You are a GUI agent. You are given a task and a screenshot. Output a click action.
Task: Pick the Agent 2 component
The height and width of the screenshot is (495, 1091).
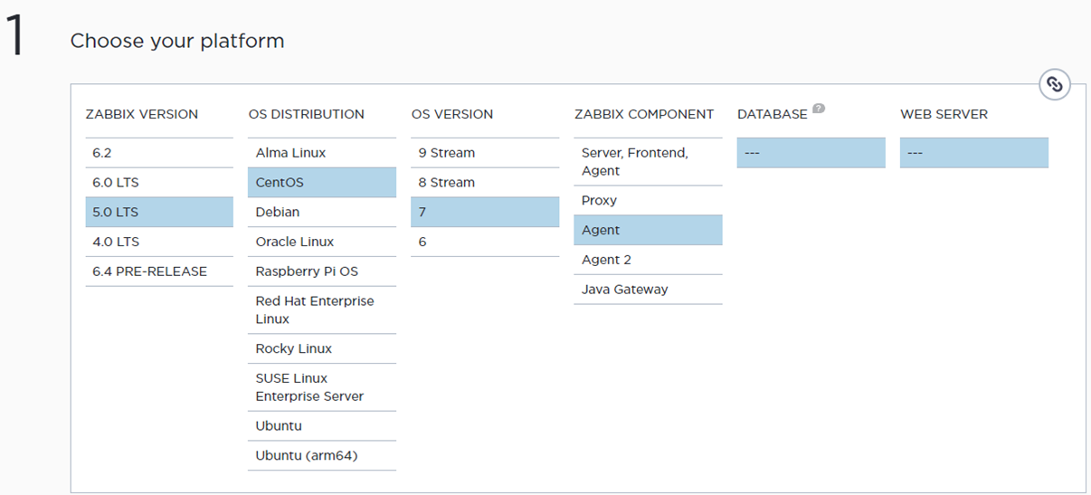coord(648,261)
